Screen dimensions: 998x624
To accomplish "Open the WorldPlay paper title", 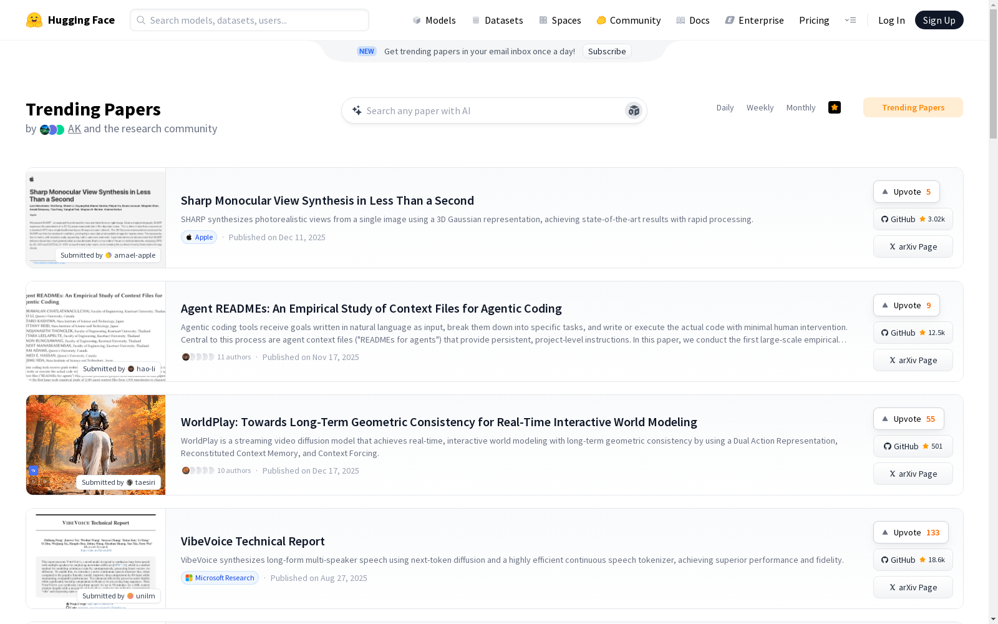I will click(439, 422).
